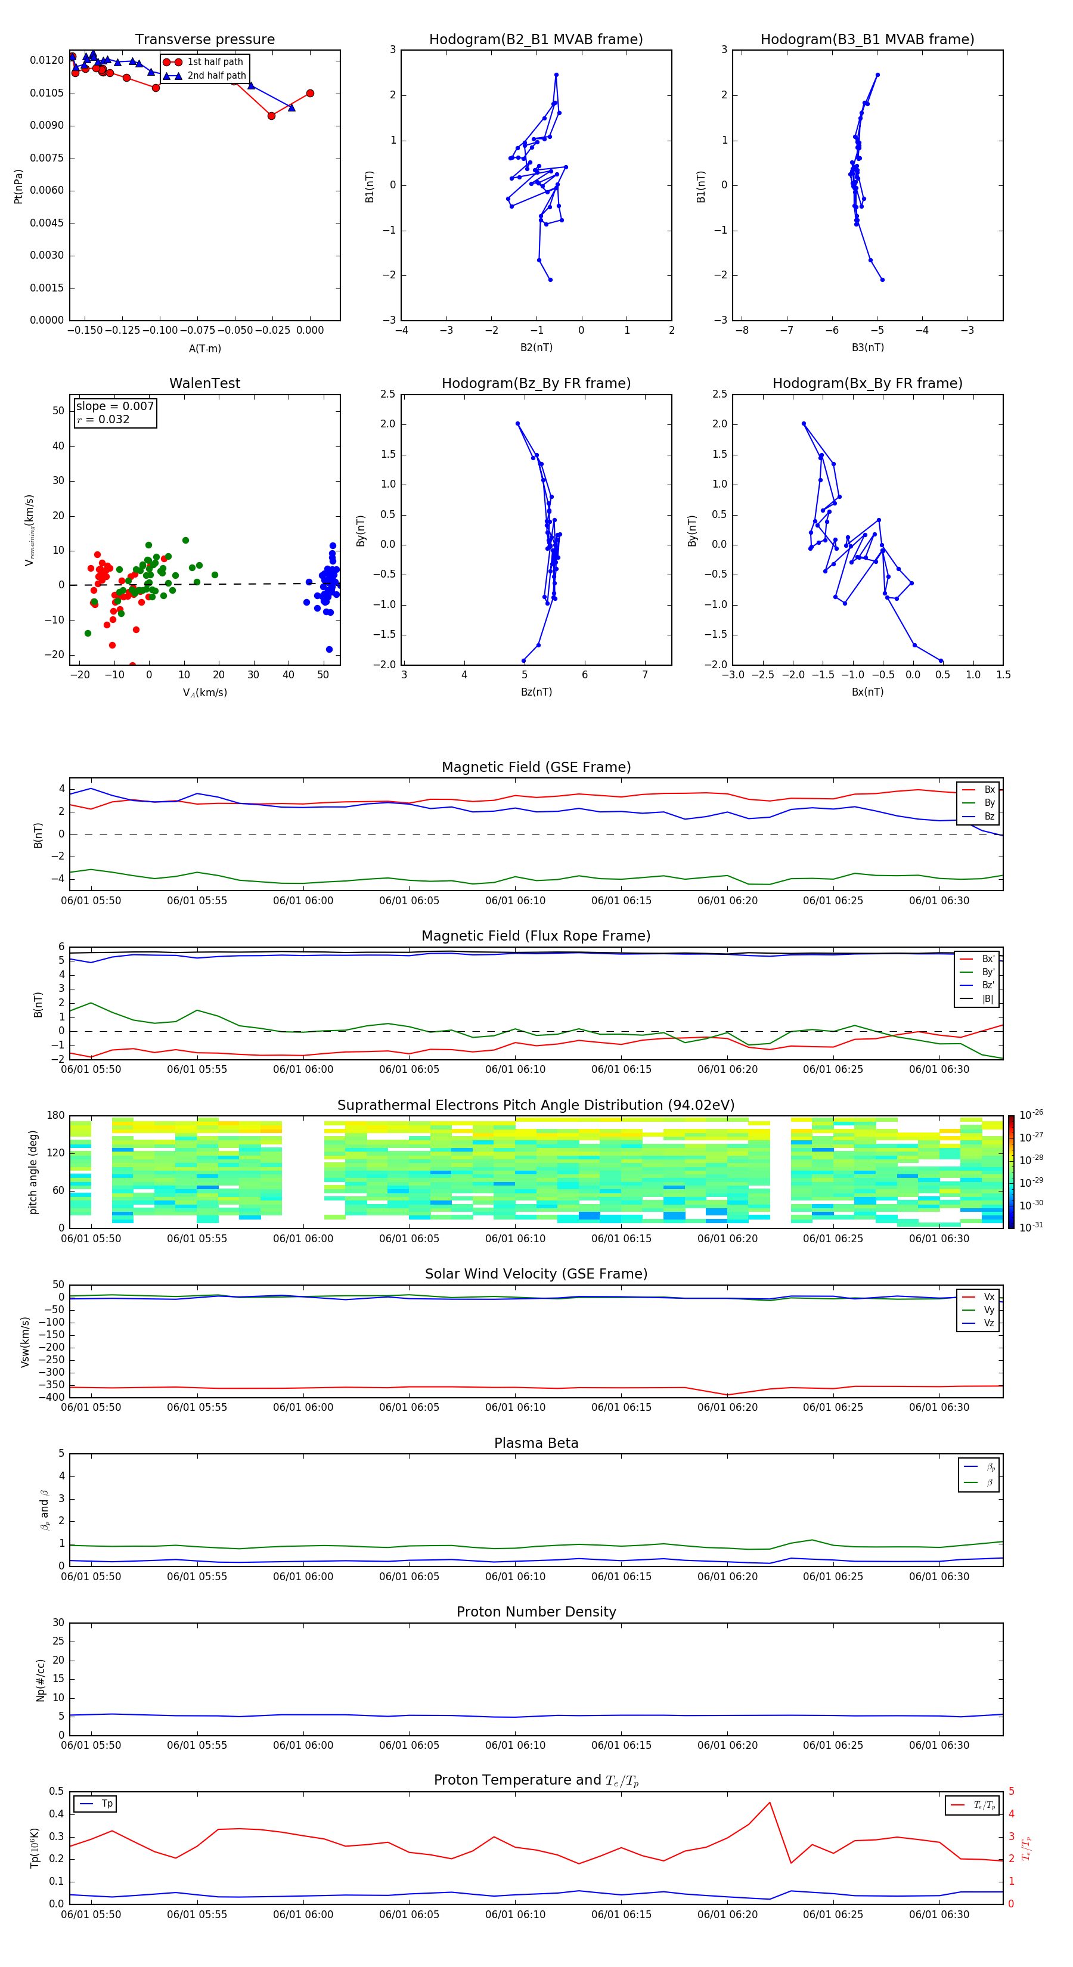The width and height of the screenshot is (1073, 1967).
Task: Click '06/01 06:20' under proton temperature plot
Action: click(x=727, y=1915)
